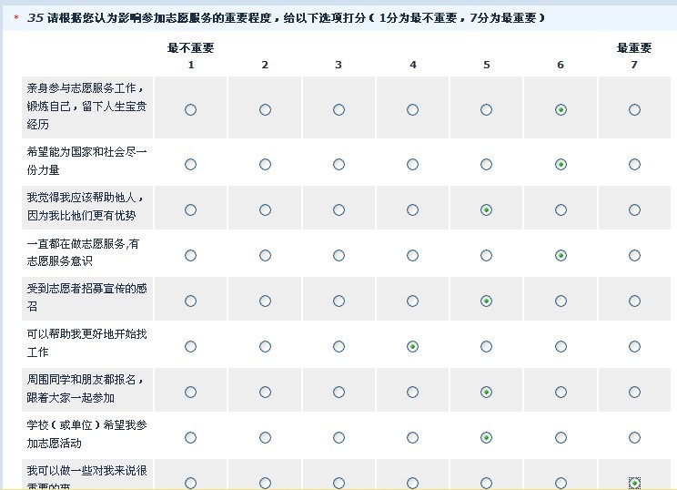Choose 7 for '一直都在做志愿服务' row
The width and height of the screenshot is (677, 490).
coord(634,255)
